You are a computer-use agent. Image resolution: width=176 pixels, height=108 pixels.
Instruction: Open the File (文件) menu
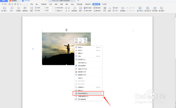(x=4, y=4)
